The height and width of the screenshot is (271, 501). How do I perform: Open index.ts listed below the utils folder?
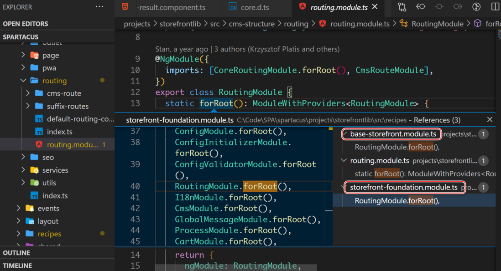(55, 195)
